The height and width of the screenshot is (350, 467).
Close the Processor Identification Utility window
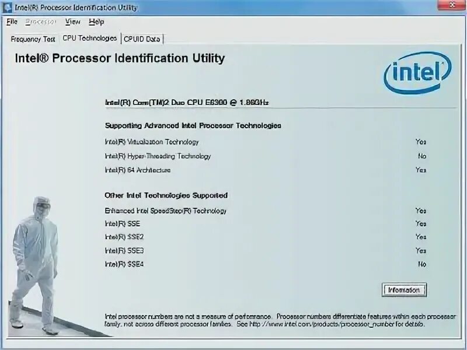[x=452, y=5]
